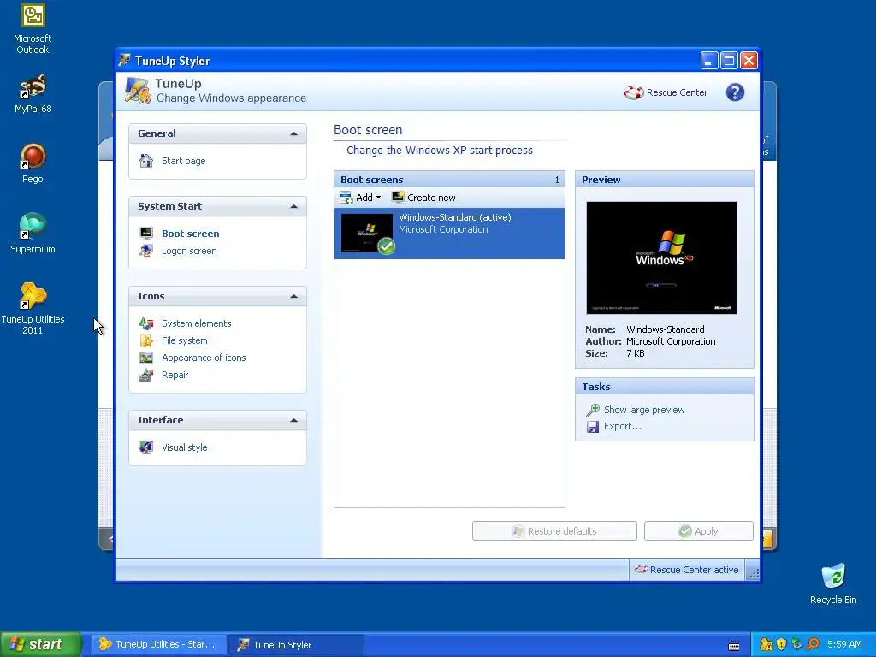Select Logon screen in sidebar
The image size is (876, 657).
(x=189, y=251)
